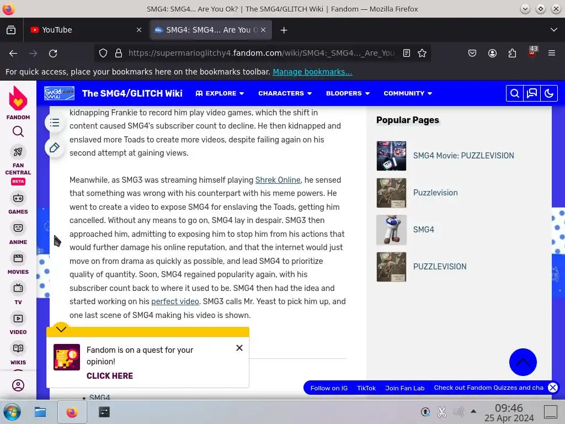Open the file manager taskbar icon
This screenshot has width=565, height=424.
pyautogui.click(x=40, y=412)
